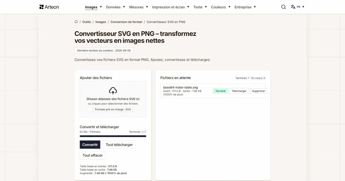The width and height of the screenshot is (345, 181).
Task: Click Tout télécharger button
Action: click(x=119, y=145)
